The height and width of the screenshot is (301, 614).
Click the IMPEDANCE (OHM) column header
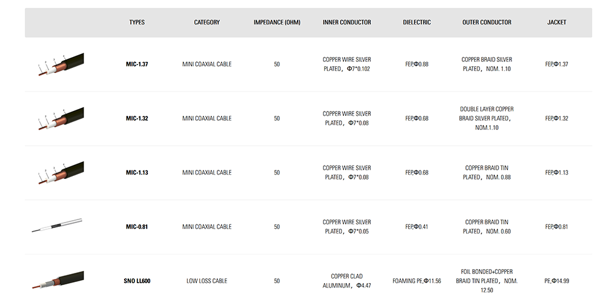277,22
